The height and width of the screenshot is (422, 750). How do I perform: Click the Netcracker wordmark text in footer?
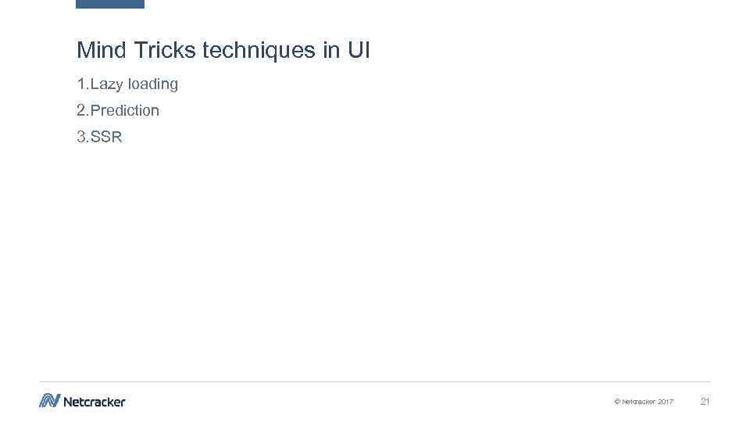point(94,402)
